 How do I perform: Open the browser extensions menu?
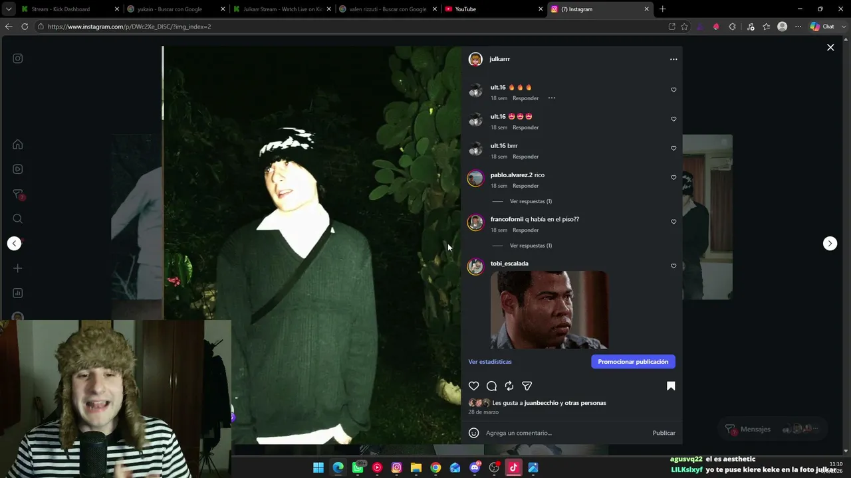[x=732, y=27]
